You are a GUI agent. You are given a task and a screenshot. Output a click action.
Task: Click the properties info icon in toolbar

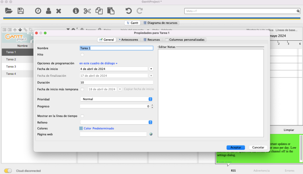click(x=76, y=11)
